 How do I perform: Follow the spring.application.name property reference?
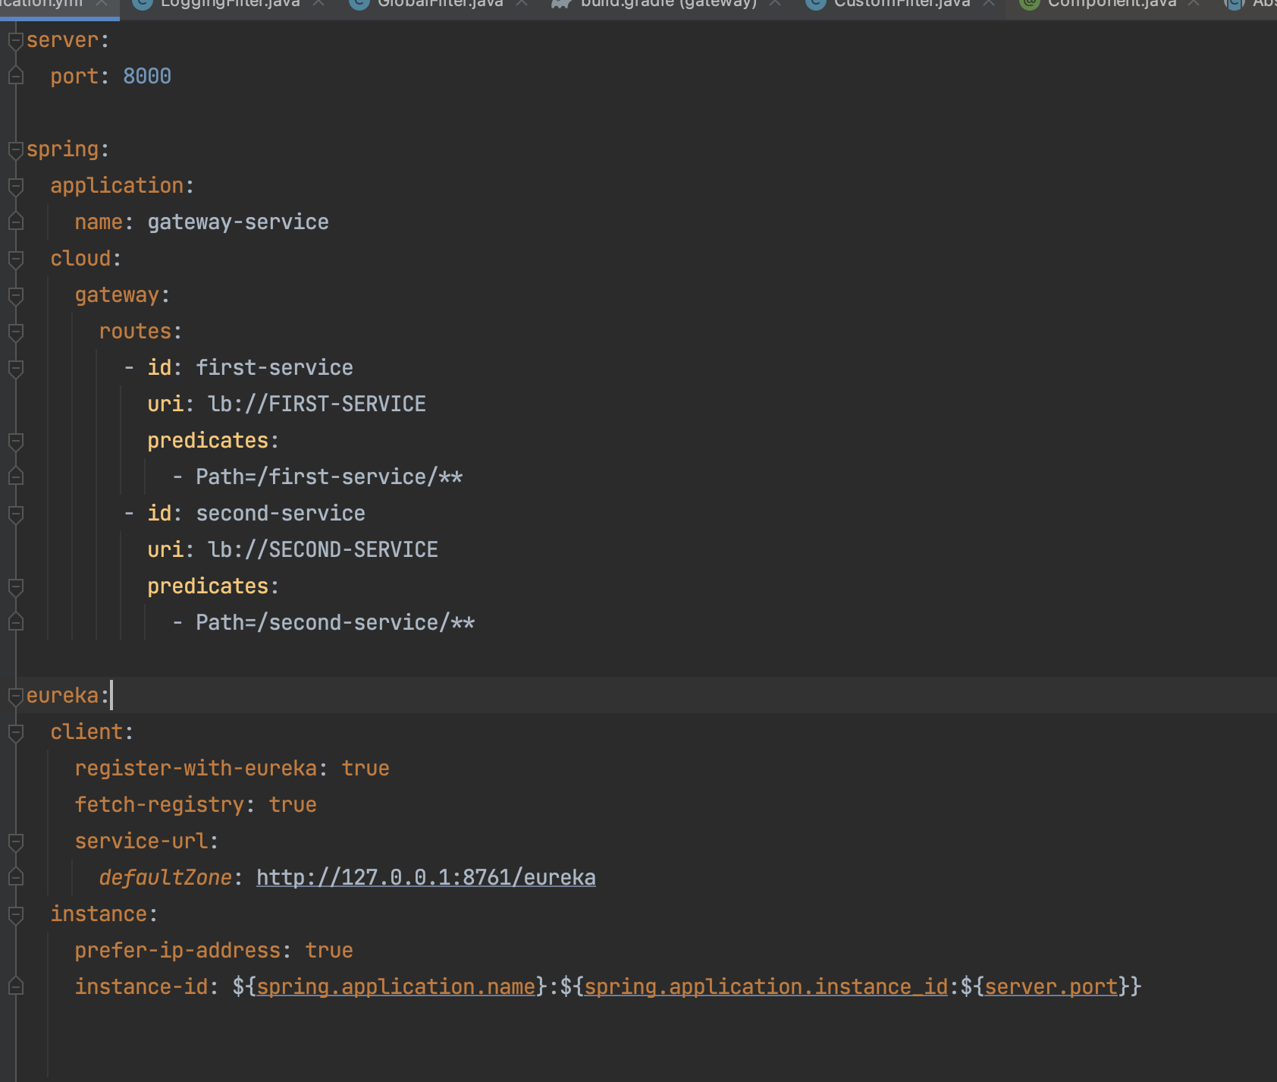[x=396, y=987]
